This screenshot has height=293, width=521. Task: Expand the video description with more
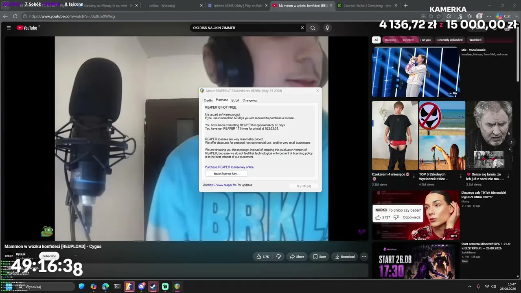click(x=25, y=273)
